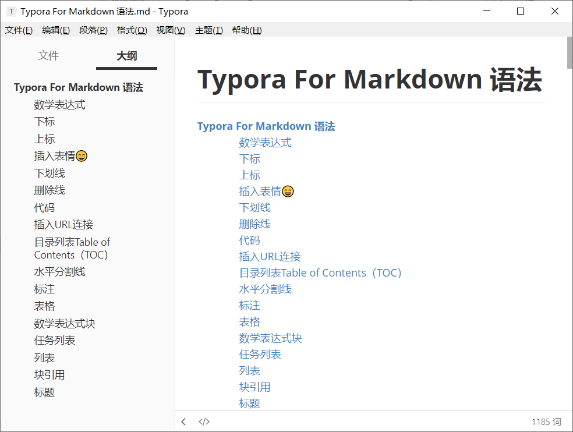
Task: Follow the 任务列表 link in document TOC
Action: click(x=260, y=354)
